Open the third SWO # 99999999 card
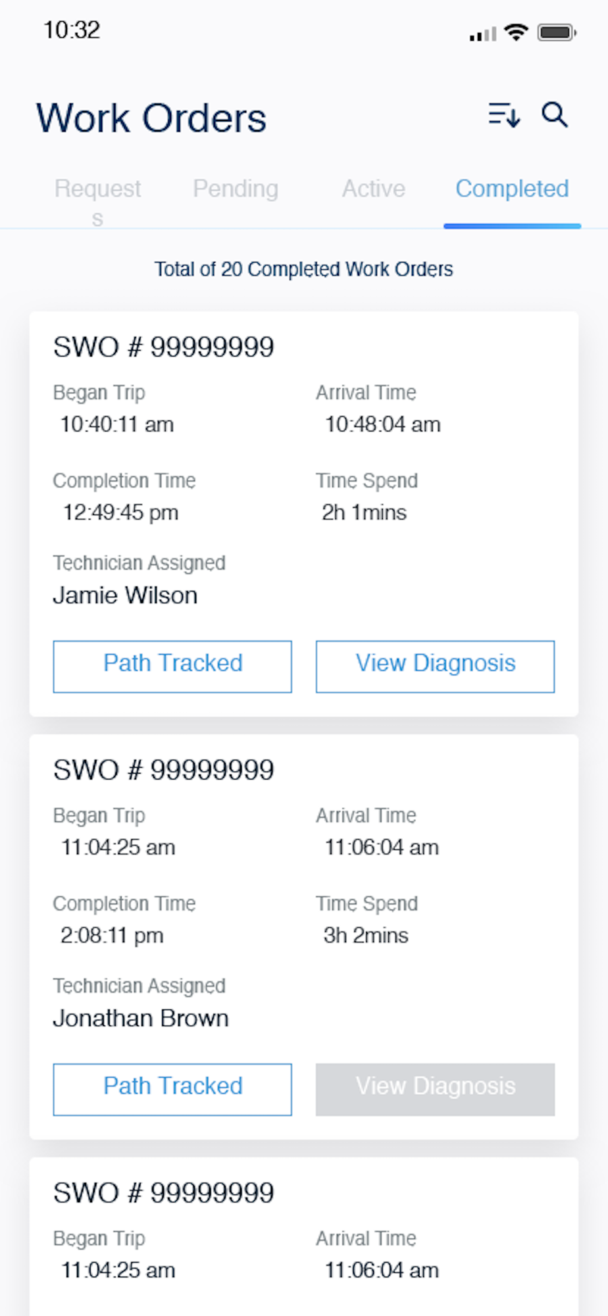The height and width of the screenshot is (1316, 608). (x=304, y=1237)
